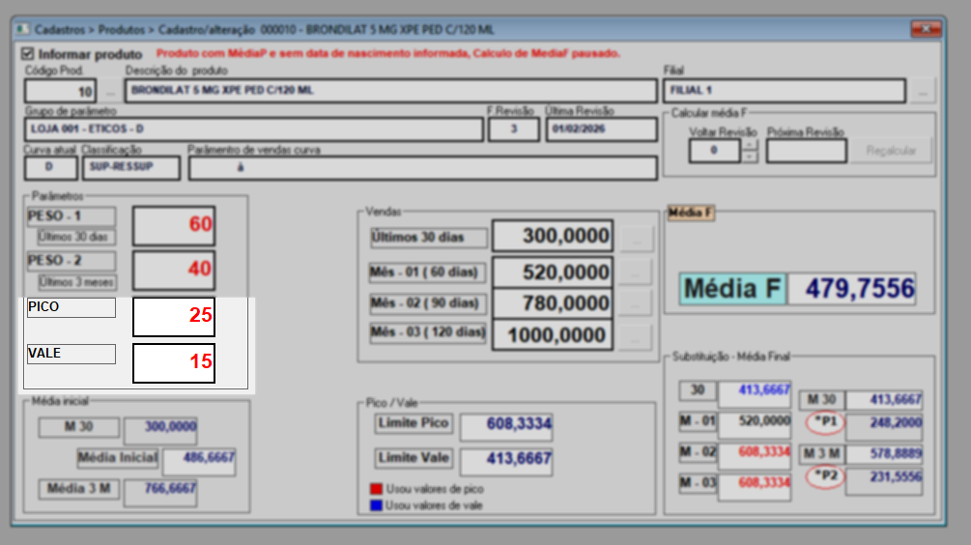Select the VALE value field showing 15
The image size is (971, 545).
[174, 363]
